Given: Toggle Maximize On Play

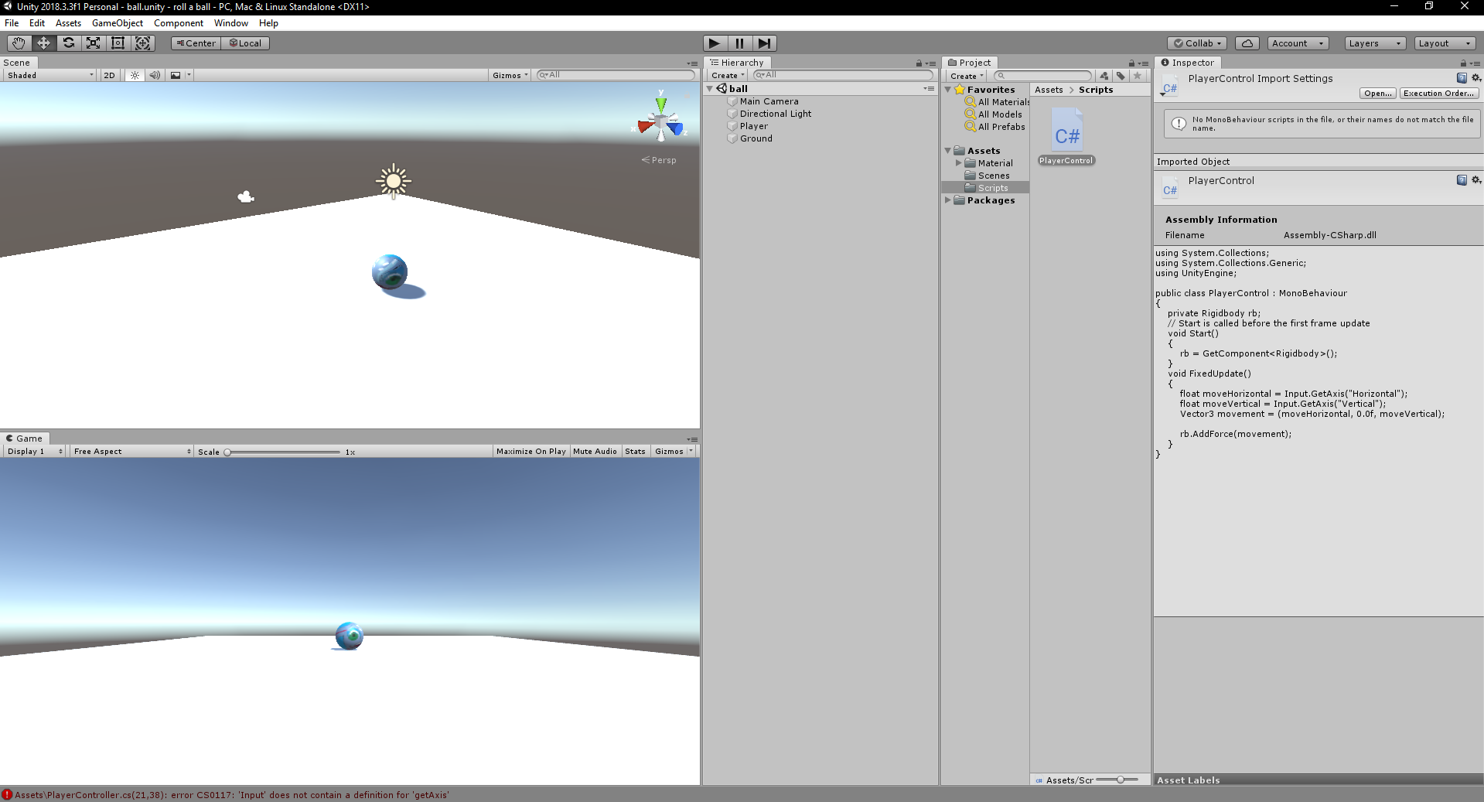Looking at the screenshot, I should (530, 452).
